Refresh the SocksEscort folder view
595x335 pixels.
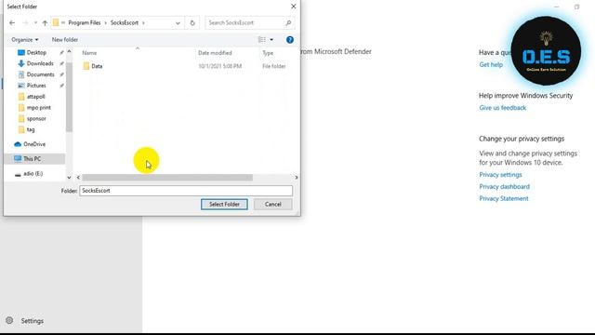click(192, 23)
